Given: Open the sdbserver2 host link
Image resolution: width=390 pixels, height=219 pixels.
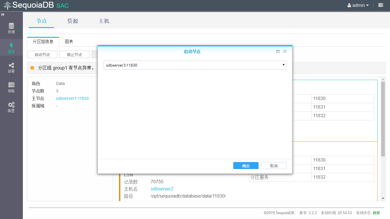Looking at the screenshot, I should [162, 189].
